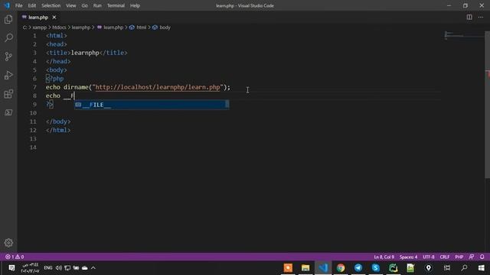The image size is (490, 275).
Task: Click the errors and warnings status indicator
Action: point(15,257)
